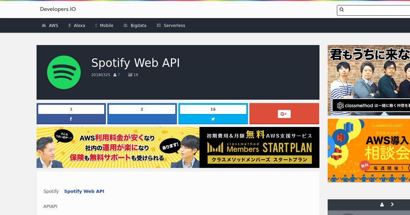Image resolution: width=410 pixels, height=215 pixels.
Task: Open the Serverless navigation item
Action: point(171,26)
